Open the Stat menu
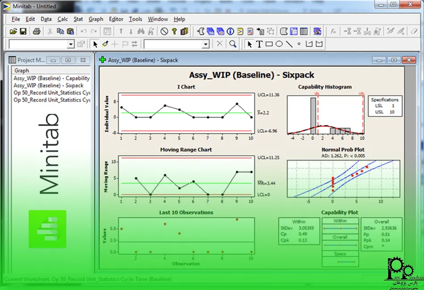This screenshot has height=290, width=424. pyautogui.click(x=78, y=19)
